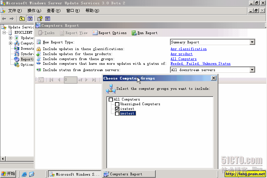
Task: Click the Up one level folder icon
Action: tap(22, 19)
